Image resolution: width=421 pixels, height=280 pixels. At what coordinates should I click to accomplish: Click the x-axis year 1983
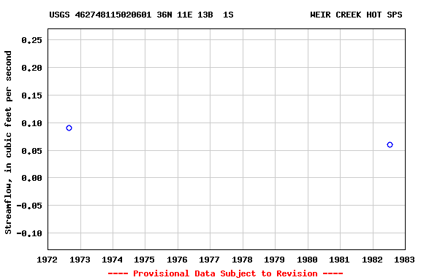click(405, 260)
